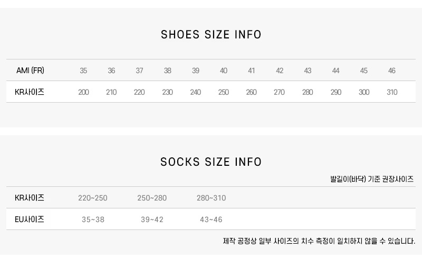The image size is (422, 260).
Task: Click socks KR range 250~280
Action: pos(152,198)
